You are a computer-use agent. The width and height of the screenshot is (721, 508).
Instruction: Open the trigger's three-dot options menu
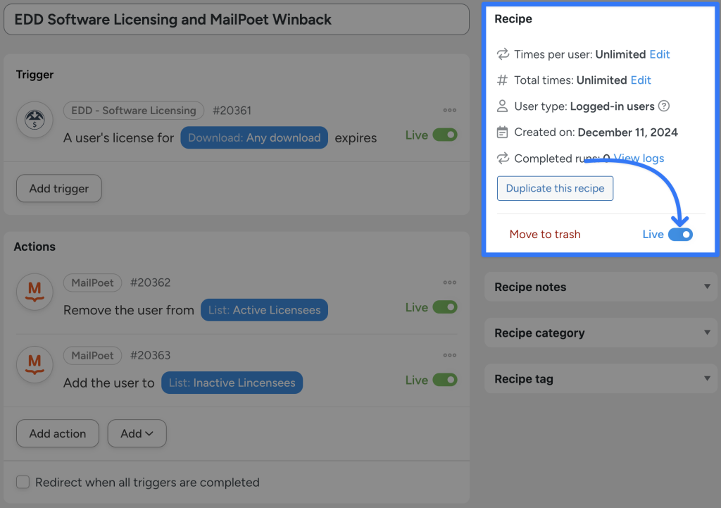(449, 110)
